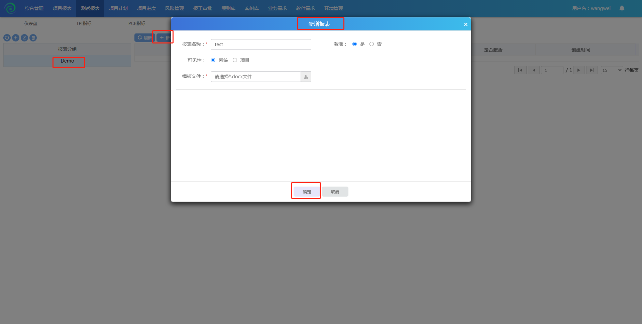Select the Demo report group row

[x=67, y=61]
